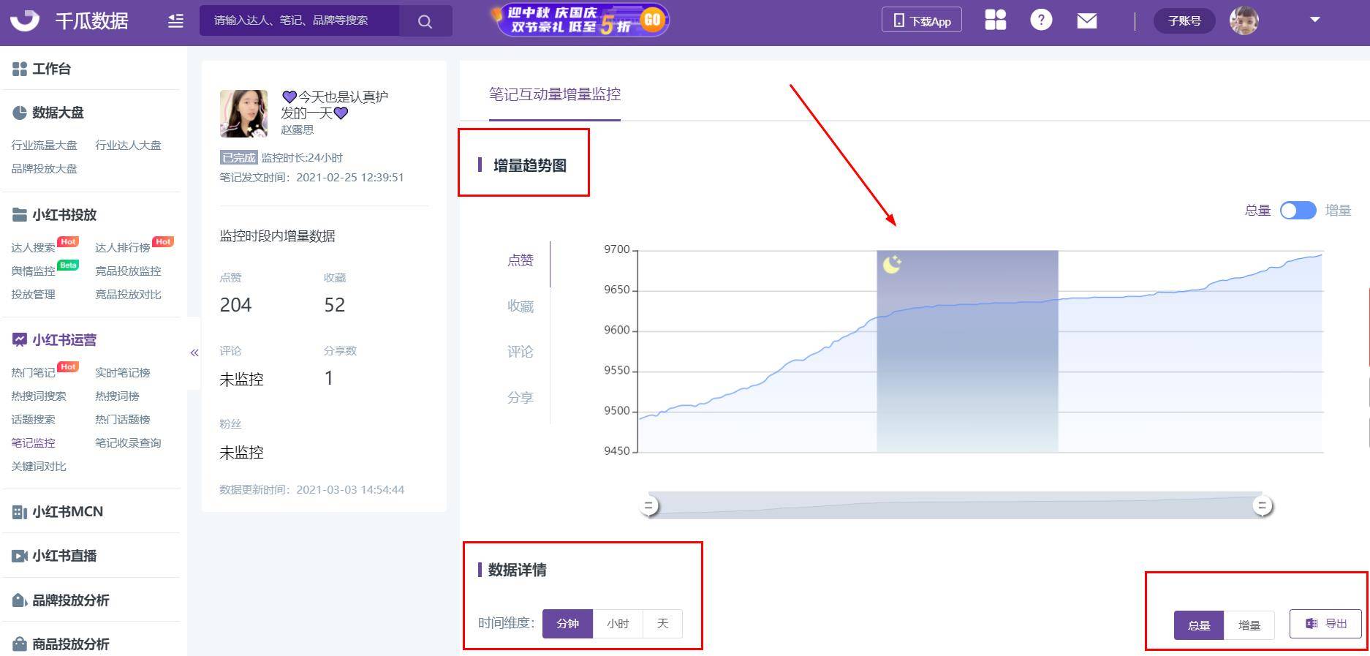This screenshot has width=1370, height=656.
Task: Click the Download App phone button
Action: (921, 20)
